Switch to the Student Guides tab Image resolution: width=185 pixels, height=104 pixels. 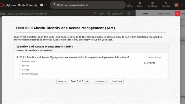pyautogui.click(x=163, y=14)
